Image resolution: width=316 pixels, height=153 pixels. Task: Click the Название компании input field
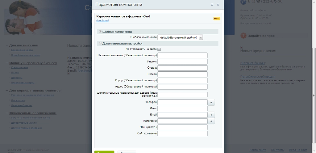182,55
